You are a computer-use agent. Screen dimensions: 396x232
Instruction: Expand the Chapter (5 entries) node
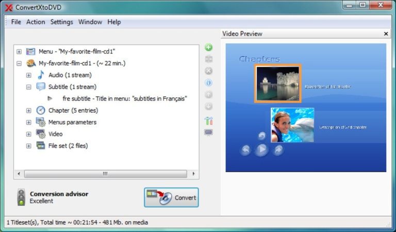click(x=29, y=111)
